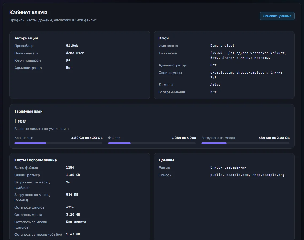
Task: Click the "Без лимита" value
Action: pos(76,222)
